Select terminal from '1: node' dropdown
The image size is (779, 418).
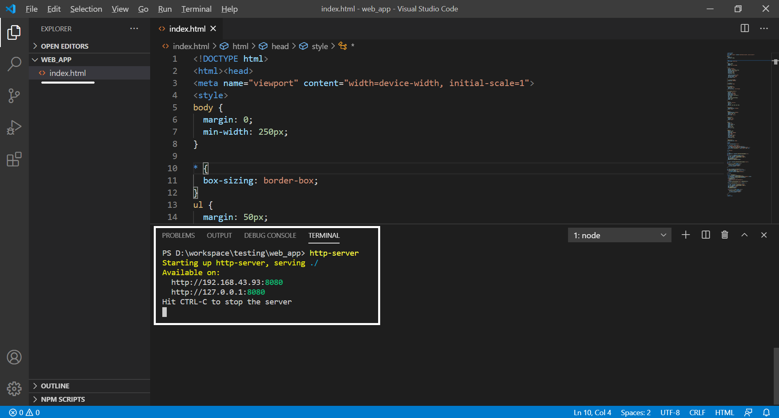click(620, 235)
